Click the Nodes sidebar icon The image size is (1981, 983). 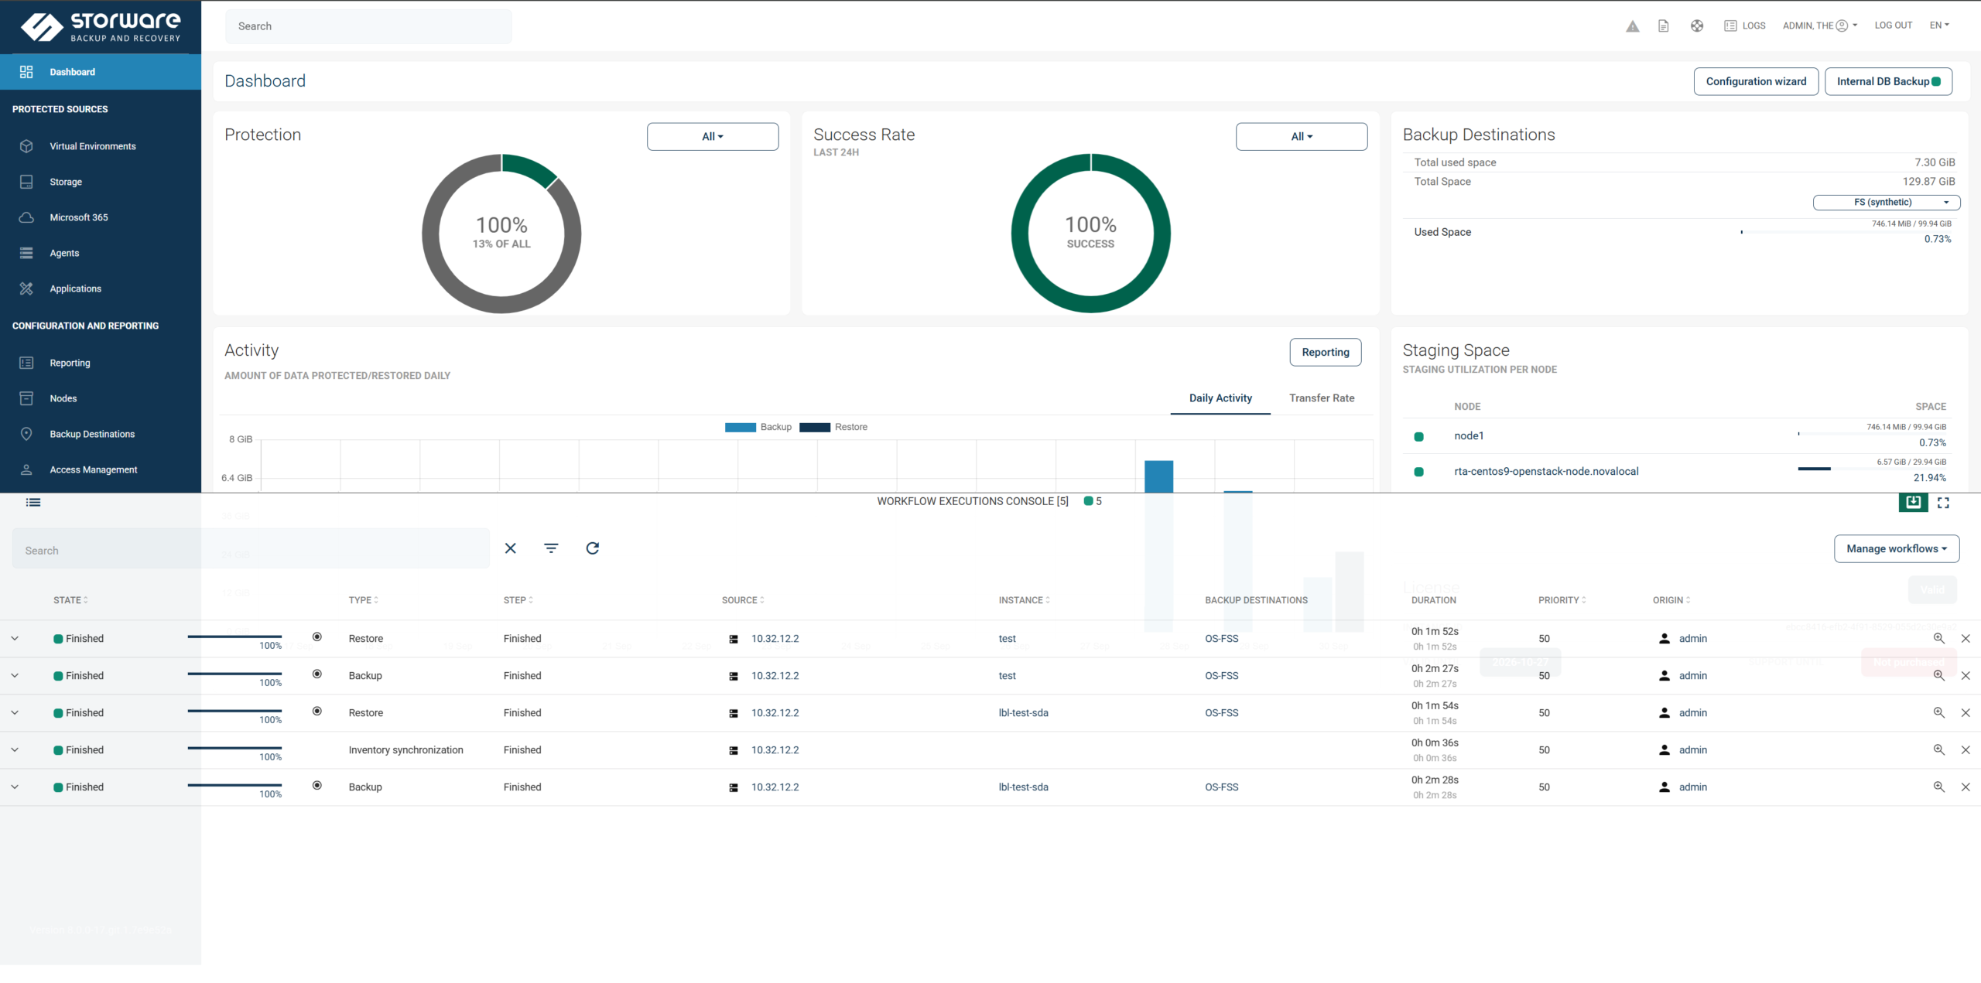click(x=26, y=398)
